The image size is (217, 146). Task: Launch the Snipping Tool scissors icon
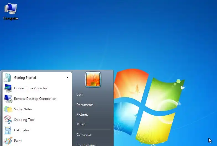[x=8, y=120]
